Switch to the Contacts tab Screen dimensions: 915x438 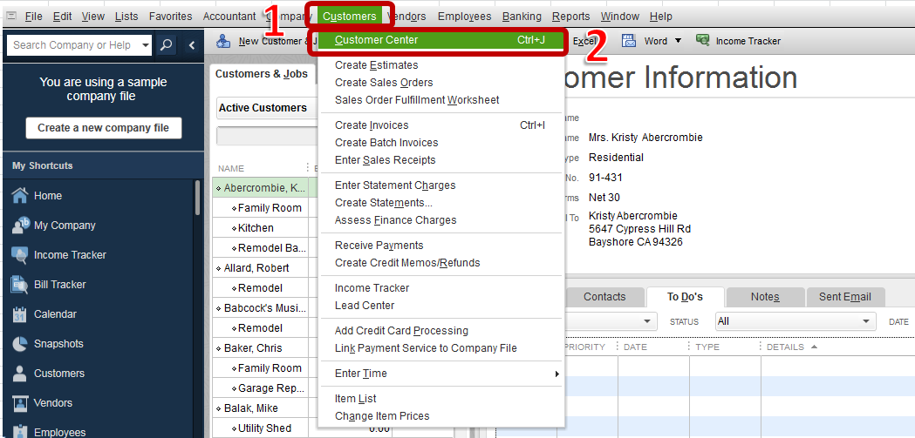pos(604,297)
